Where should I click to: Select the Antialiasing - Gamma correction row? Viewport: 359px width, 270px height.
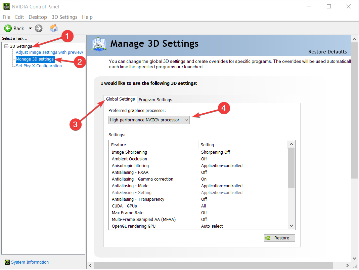tap(198, 179)
